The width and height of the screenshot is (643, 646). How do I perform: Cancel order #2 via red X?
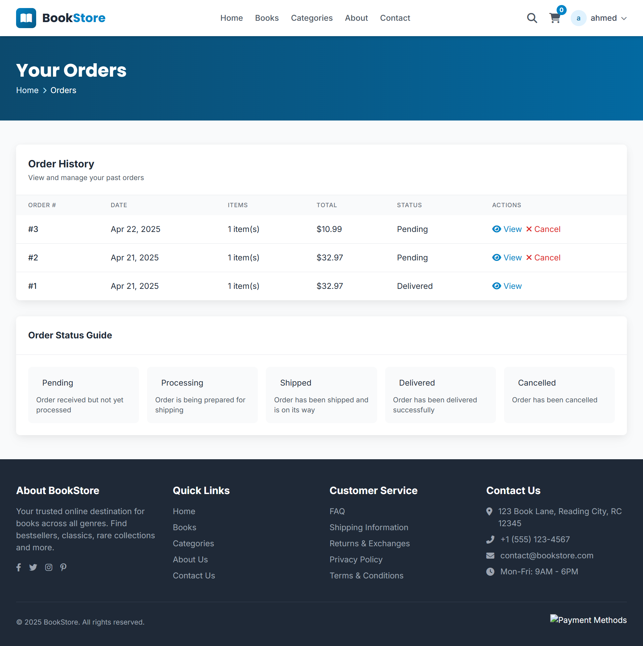(x=529, y=257)
